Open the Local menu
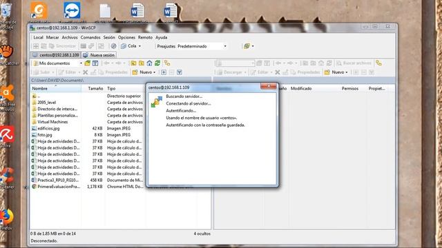442x248 pixels. (x=39, y=37)
